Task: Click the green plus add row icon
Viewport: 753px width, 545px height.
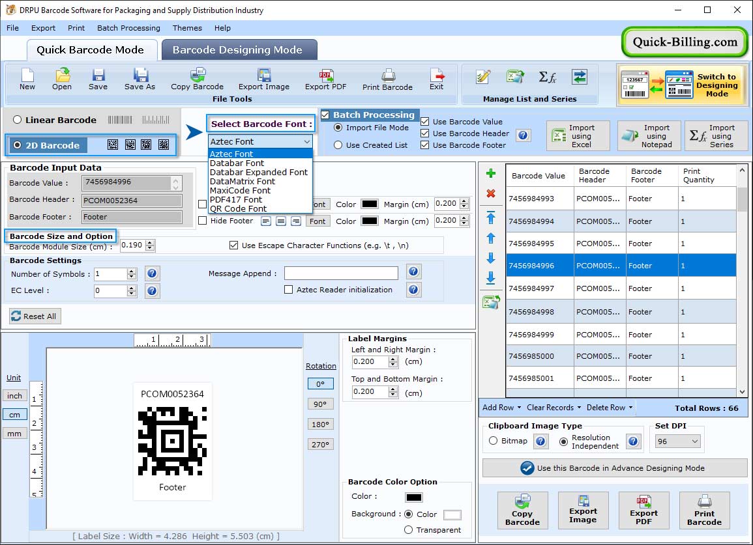Action: (x=491, y=173)
